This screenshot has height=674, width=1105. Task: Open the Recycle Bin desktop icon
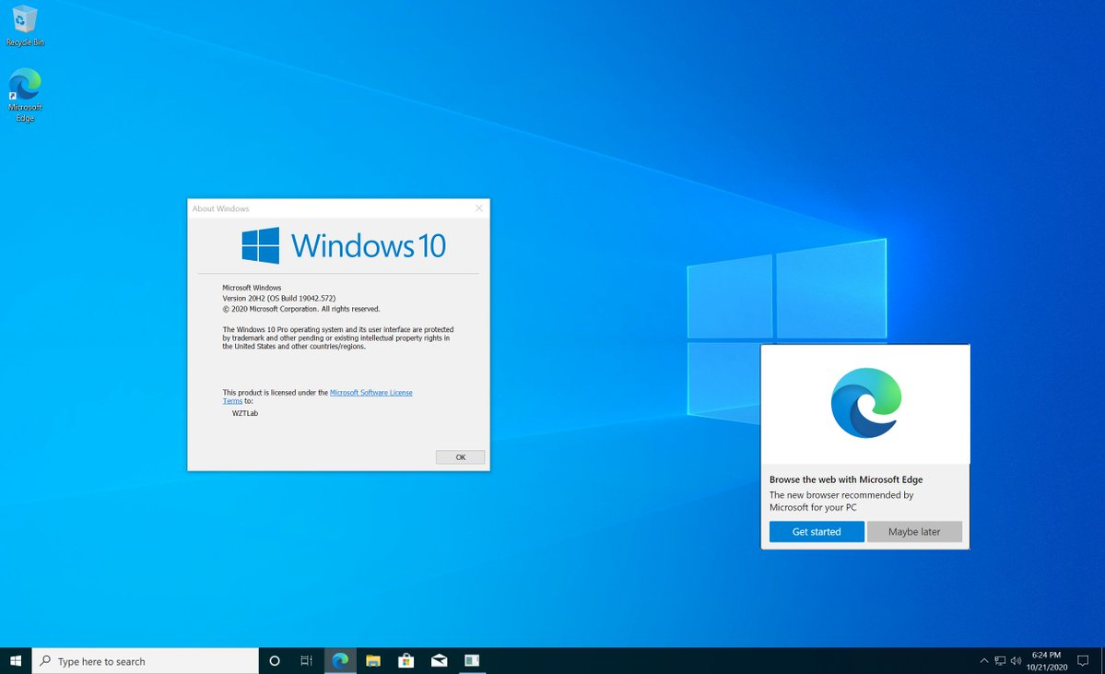point(25,26)
